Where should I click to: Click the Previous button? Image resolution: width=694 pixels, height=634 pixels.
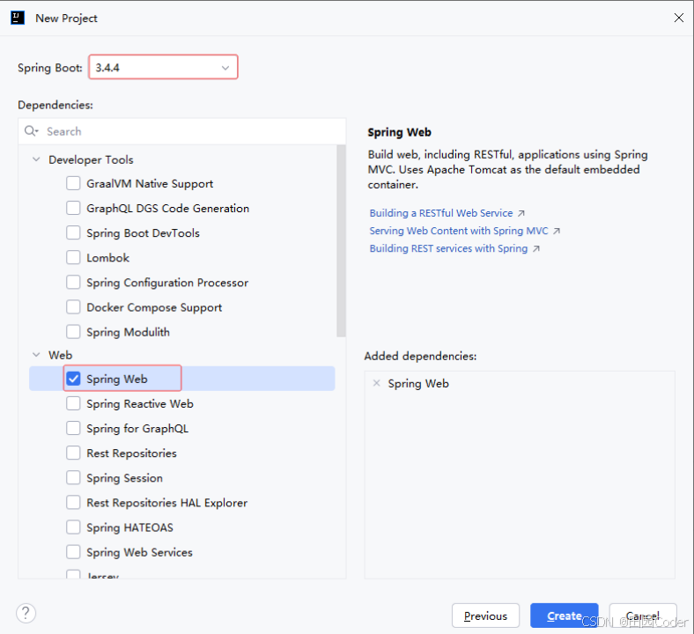coord(485,616)
